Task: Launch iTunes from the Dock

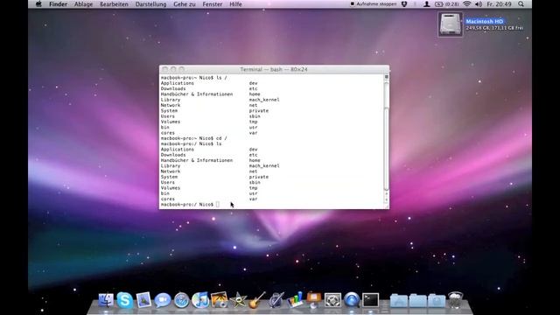Action: [x=200, y=300]
